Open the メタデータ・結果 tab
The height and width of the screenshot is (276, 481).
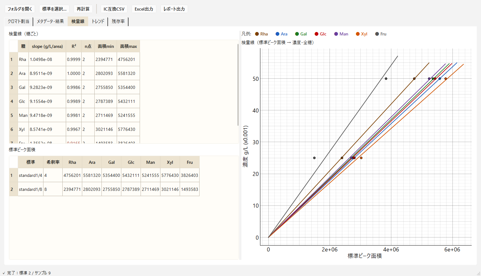(50, 21)
